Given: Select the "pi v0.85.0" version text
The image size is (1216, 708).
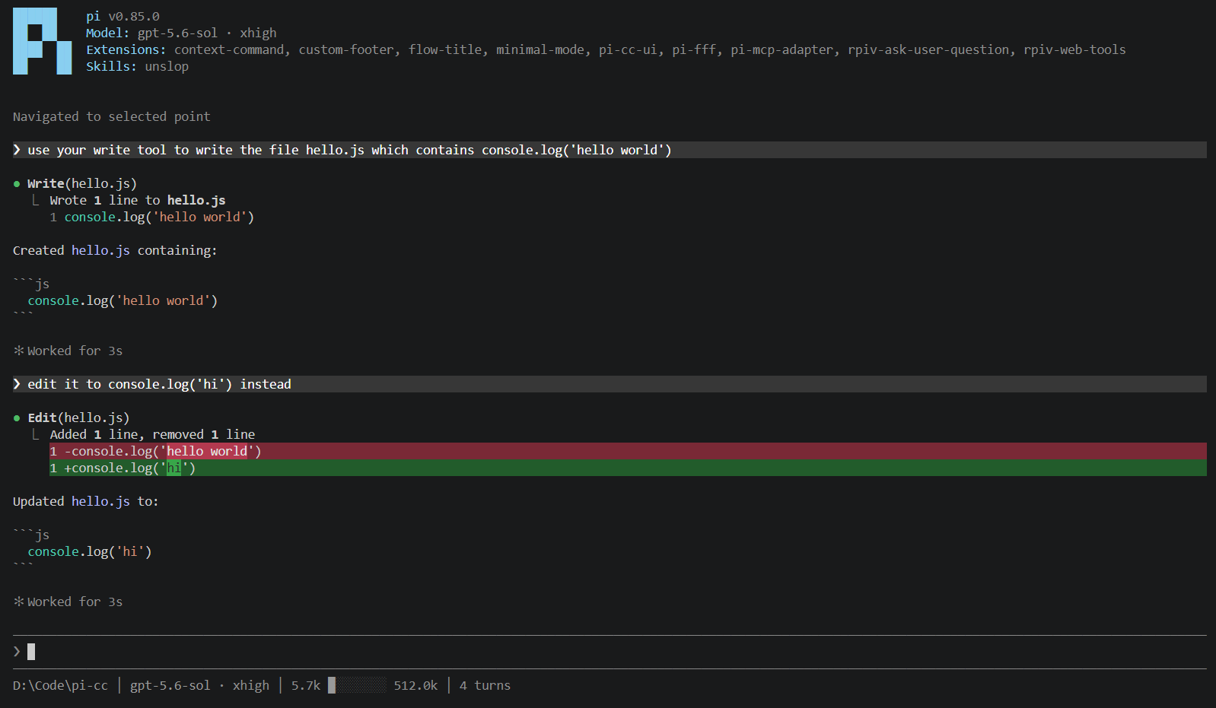Looking at the screenshot, I should point(123,16).
